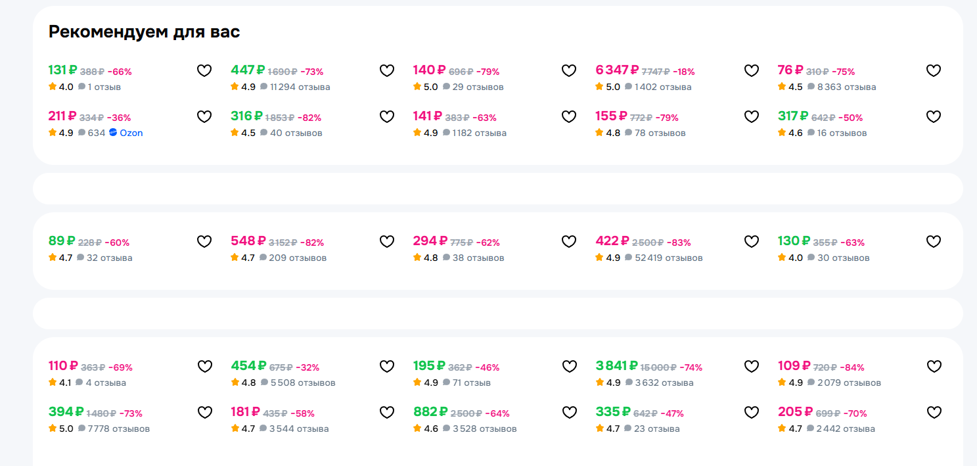Favorite the 447 ₽ product with heart icon
This screenshot has width=977, height=466.
(x=387, y=71)
